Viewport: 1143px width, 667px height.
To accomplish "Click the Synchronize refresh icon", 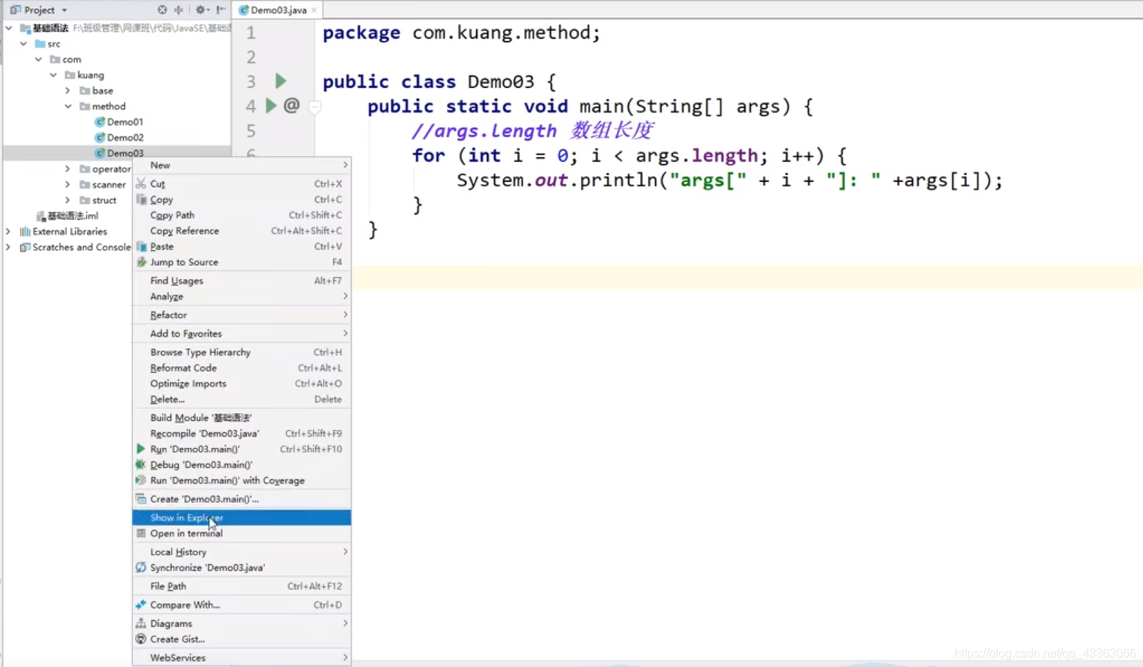I will point(141,567).
